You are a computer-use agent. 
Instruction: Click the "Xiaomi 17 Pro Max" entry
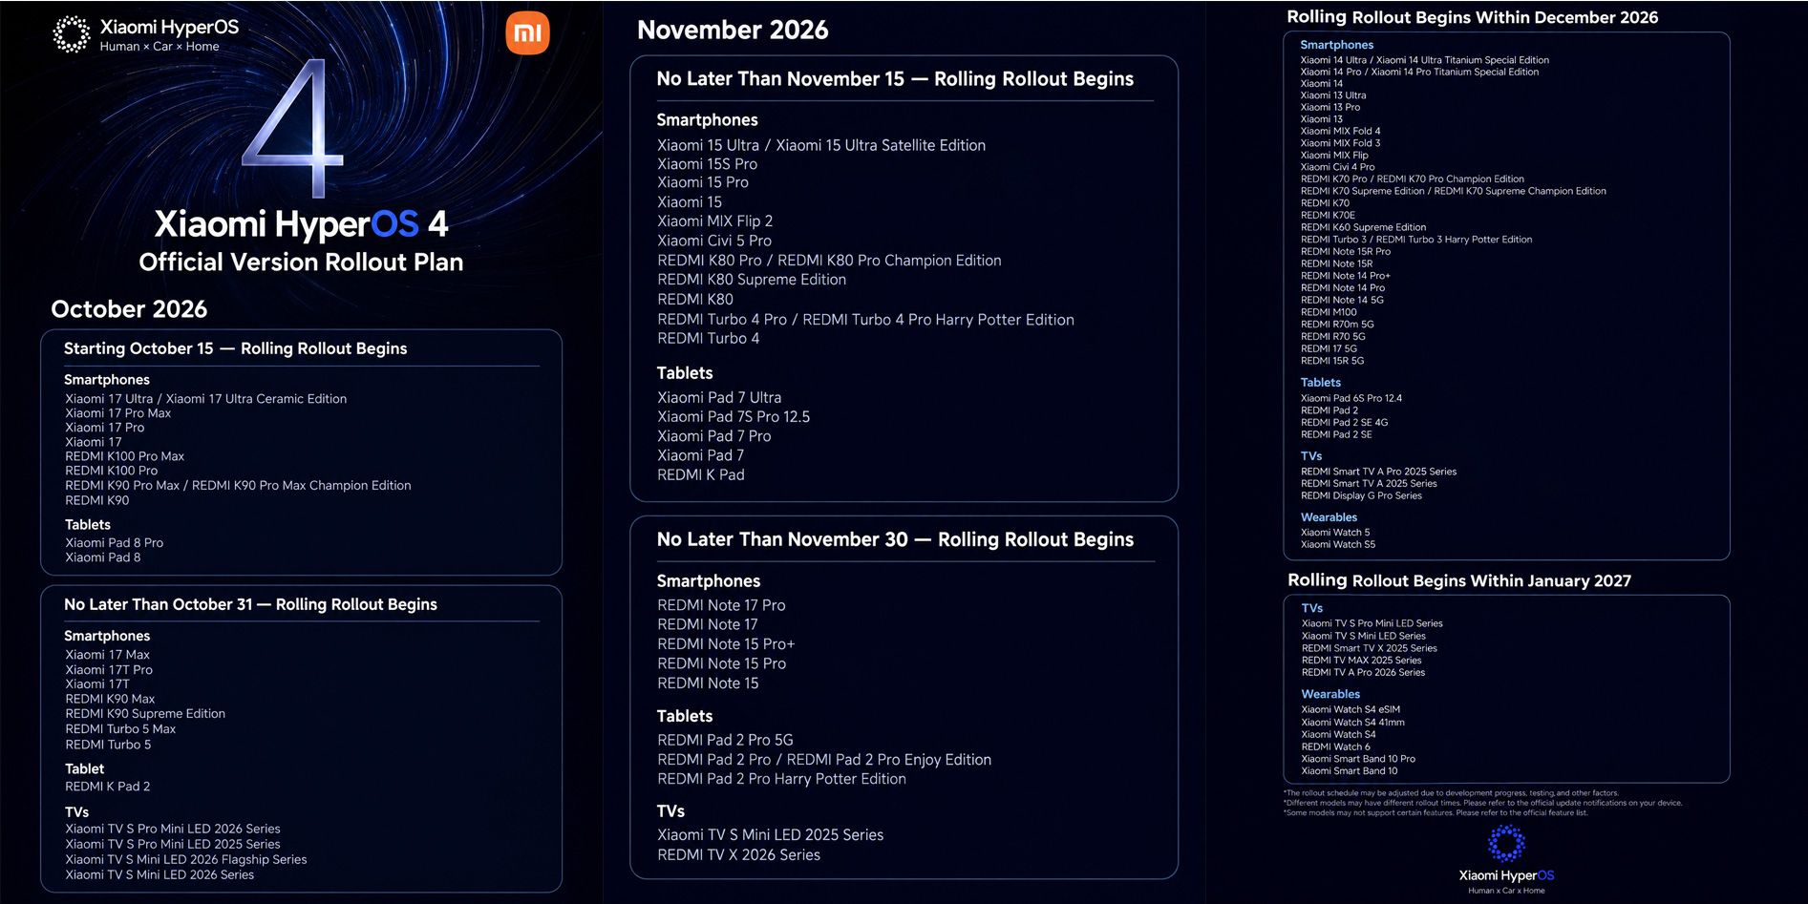118,413
